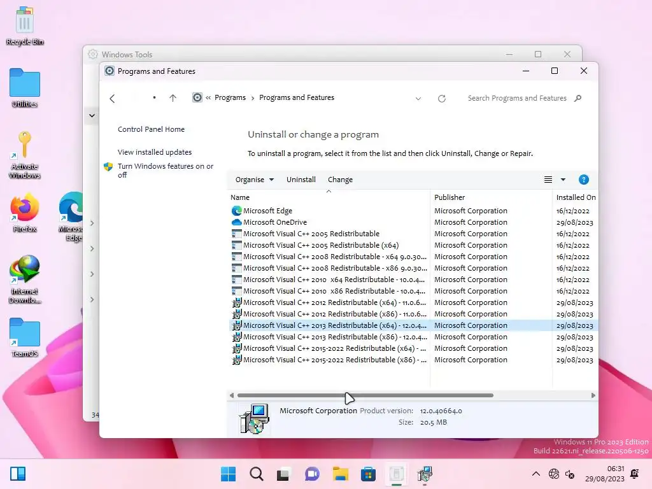Viewport: 652px width, 489px height.
Task: Open the Widgets panel on taskbar
Action: coord(17,474)
